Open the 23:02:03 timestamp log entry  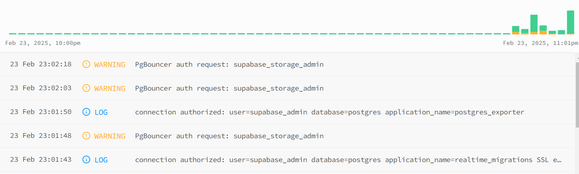41,88
